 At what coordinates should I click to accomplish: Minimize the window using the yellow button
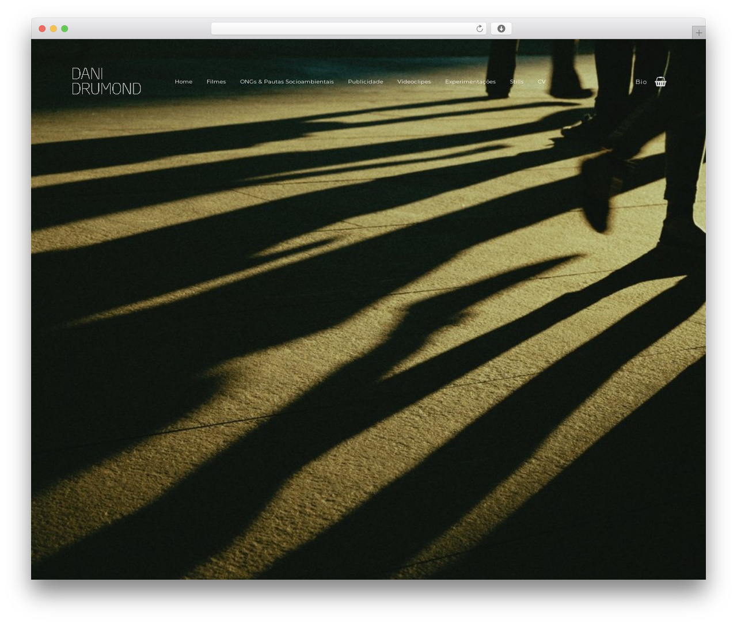[53, 29]
